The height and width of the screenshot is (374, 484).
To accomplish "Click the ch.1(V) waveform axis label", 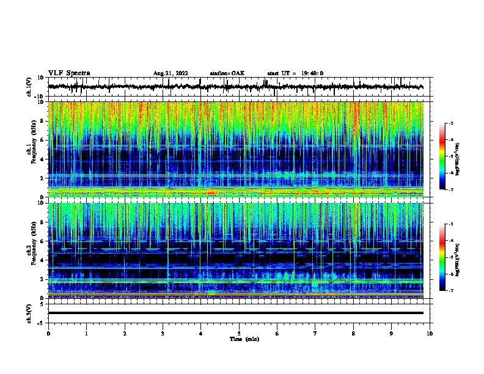I will click(29, 87).
